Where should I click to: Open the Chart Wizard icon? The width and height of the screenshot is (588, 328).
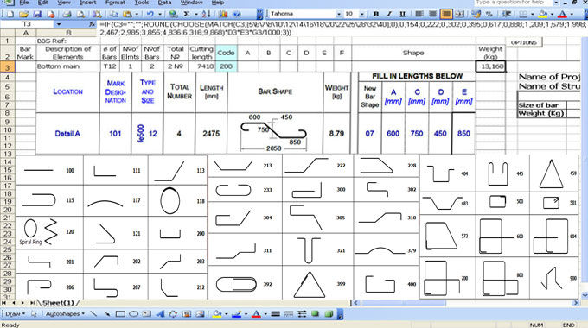(x=223, y=14)
